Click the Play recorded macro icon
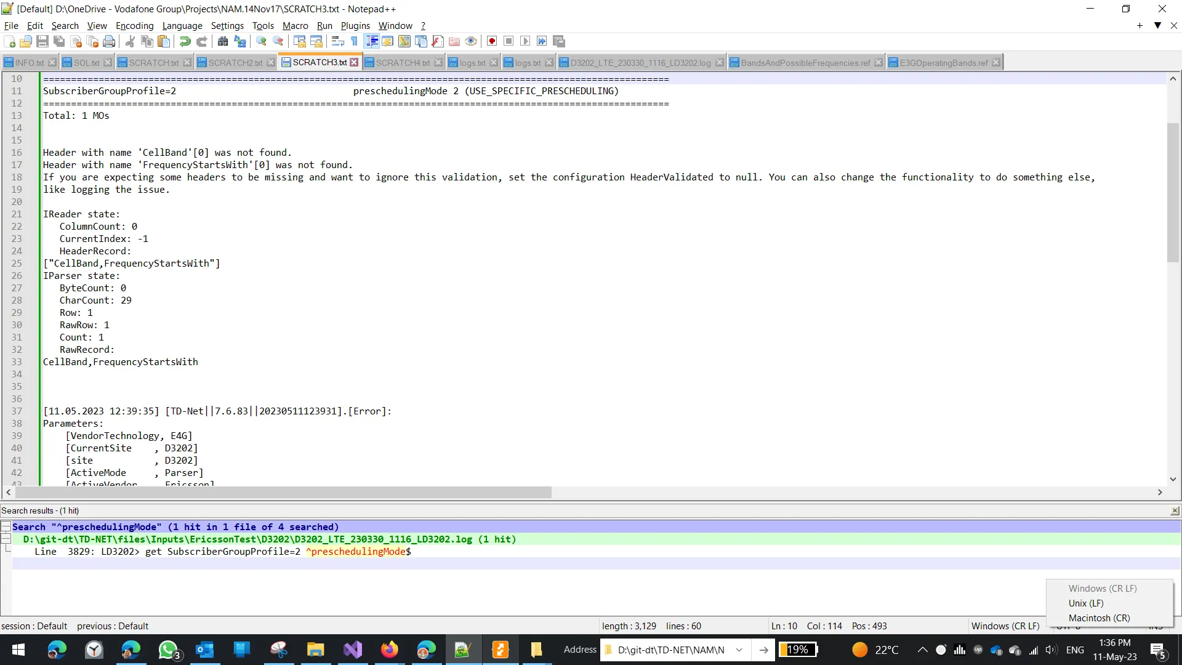This screenshot has height=665, width=1182. tap(525, 41)
